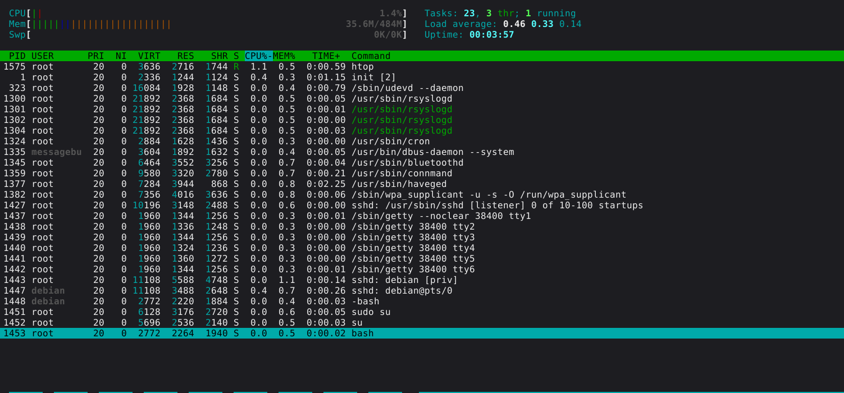Click the TIME+ column header

coord(326,56)
